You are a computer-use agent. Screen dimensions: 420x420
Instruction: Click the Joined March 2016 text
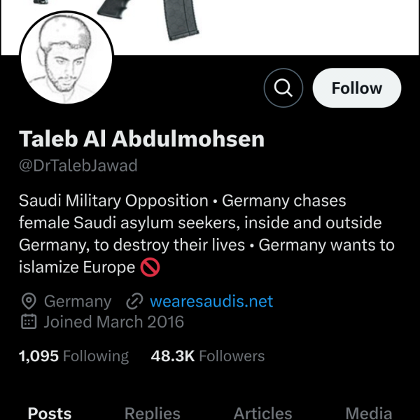pyautogui.click(x=113, y=322)
